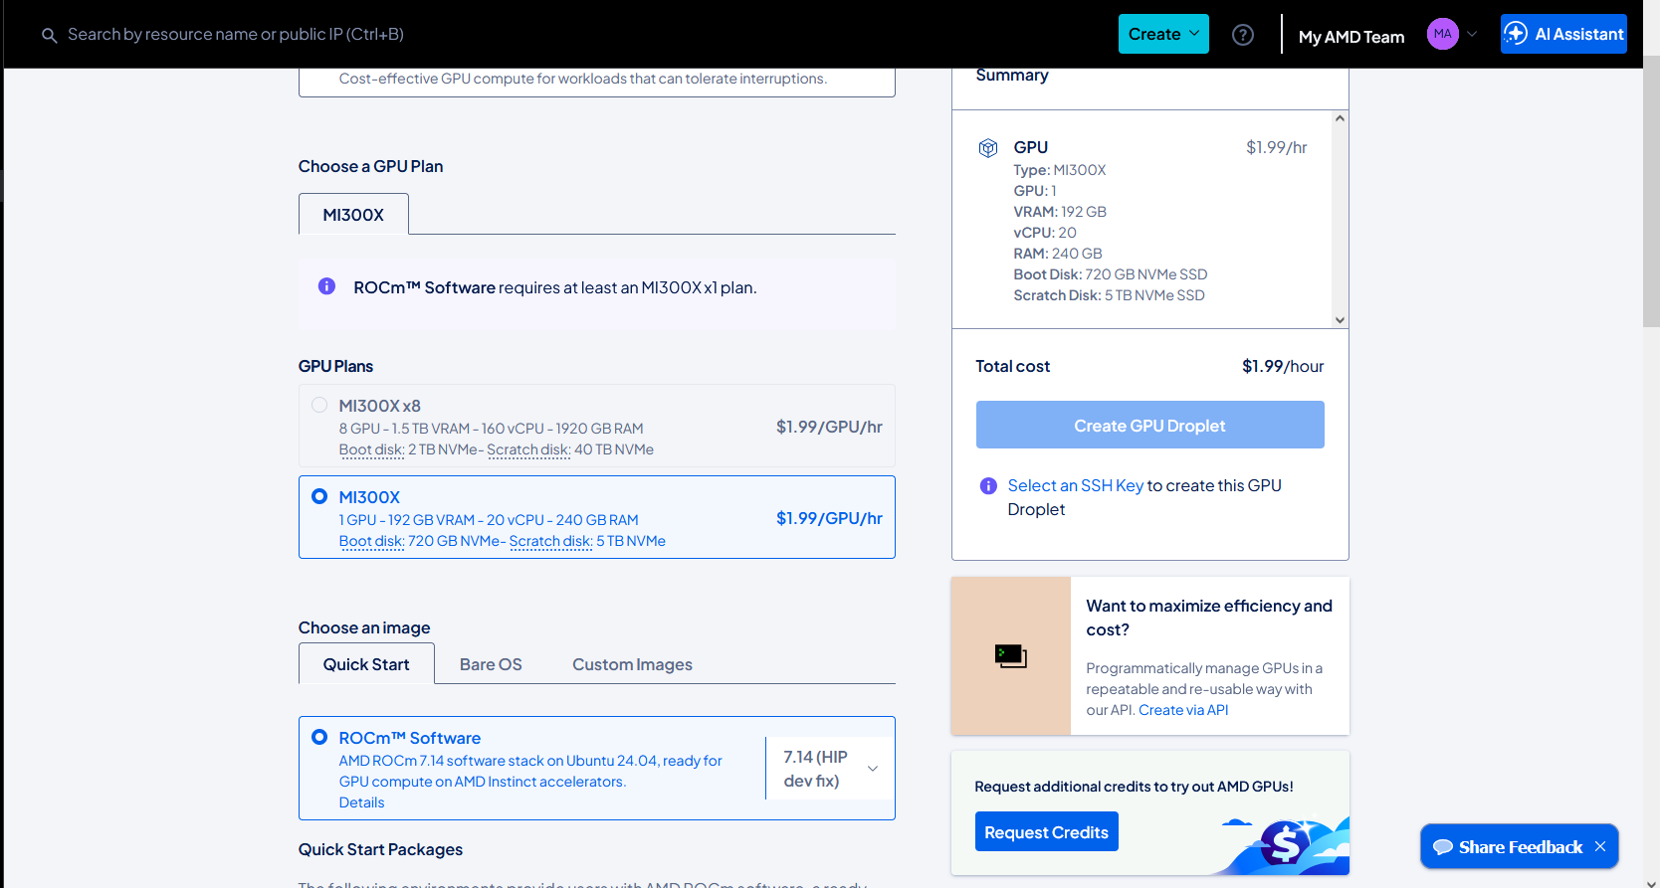Click the page scrollbar thumb

(1651, 191)
